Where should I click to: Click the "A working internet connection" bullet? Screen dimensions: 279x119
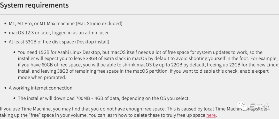[x=41, y=88]
